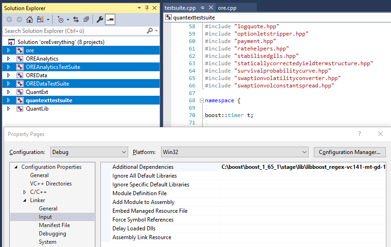Click the Pending Changes Filter clock icon

pos(60,19)
